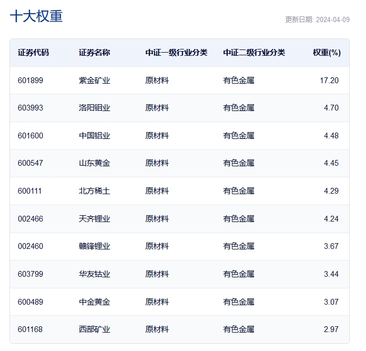
Task: Select stock name 洛阳钼业
Action: click(x=94, y=108)
